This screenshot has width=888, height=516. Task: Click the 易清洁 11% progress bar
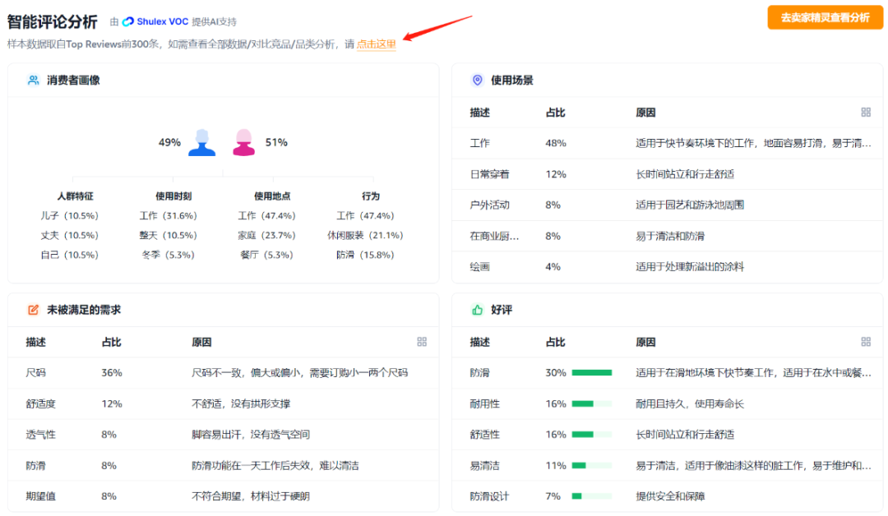[592, 465]
